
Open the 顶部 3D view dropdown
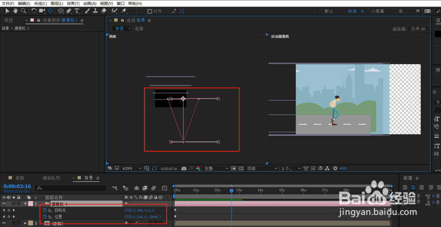[262, 168]
